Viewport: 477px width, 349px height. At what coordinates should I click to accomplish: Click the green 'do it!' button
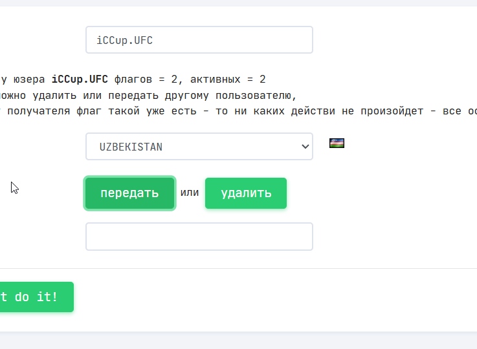36,297
